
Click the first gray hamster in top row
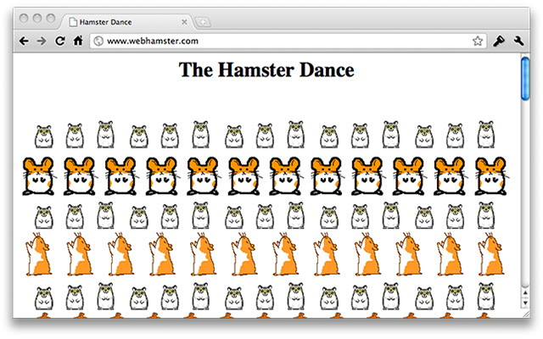point(44,136)
